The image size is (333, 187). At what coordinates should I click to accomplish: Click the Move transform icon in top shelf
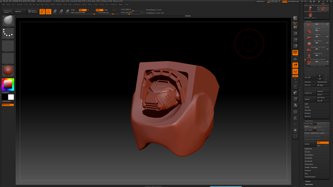(55, 12)
